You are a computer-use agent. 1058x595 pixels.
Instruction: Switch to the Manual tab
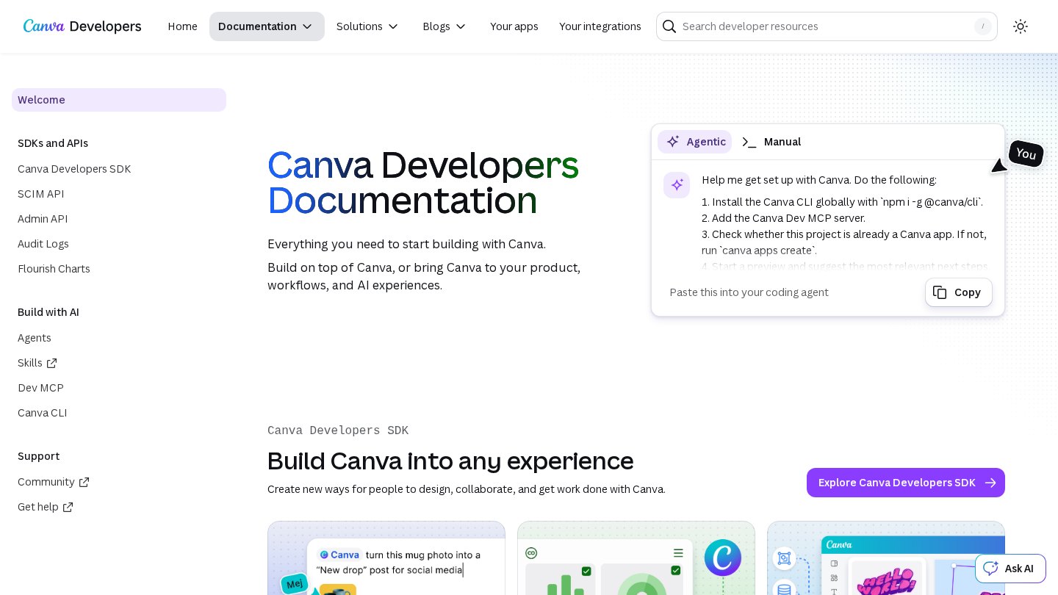click(x=771, y=142)
